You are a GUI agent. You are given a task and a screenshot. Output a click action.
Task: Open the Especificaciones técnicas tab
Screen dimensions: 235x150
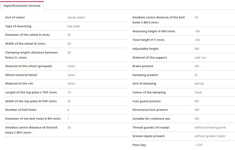pos(22,6)
